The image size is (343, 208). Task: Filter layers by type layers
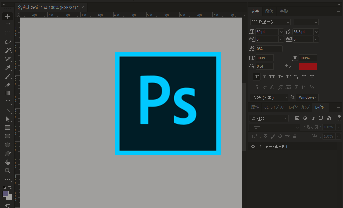(313, 118)
